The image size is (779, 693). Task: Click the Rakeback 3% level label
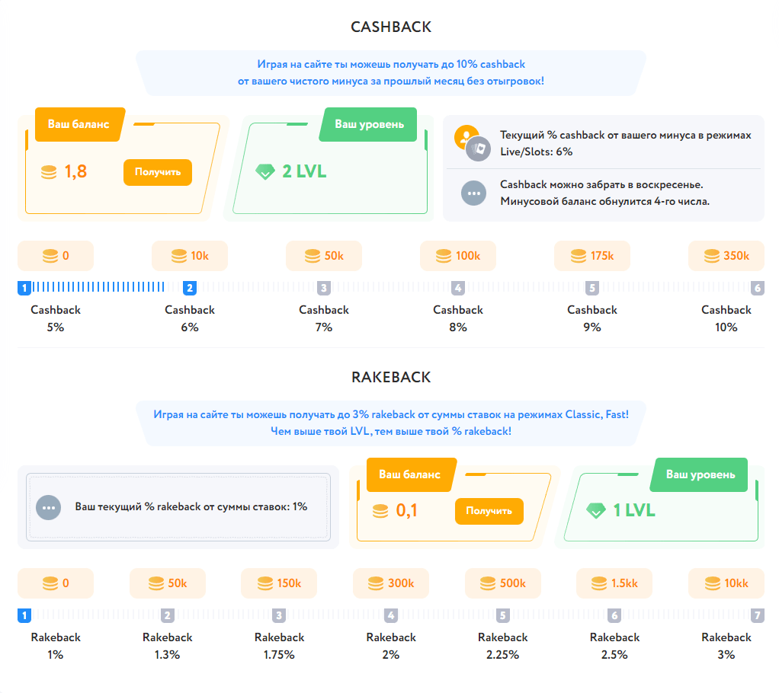(726, 646)
